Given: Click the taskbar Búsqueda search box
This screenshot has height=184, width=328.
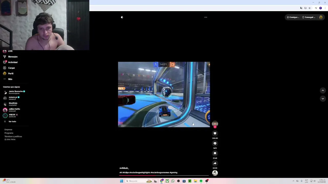Looking at the screenshot, I should pyautogui.click(x=139, y=181).
